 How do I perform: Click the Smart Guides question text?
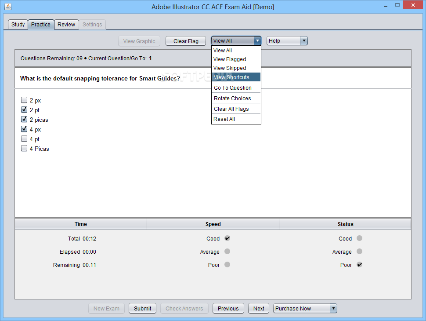(100, 78)
